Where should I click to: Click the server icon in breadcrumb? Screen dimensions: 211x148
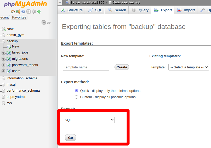67,2
